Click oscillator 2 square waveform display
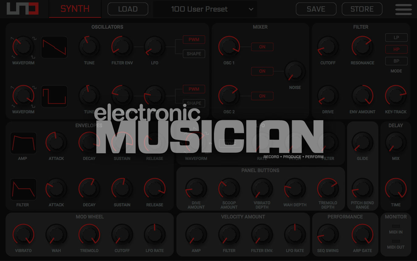Viewport: 417px width, 261px height. [x=54, y=97]
